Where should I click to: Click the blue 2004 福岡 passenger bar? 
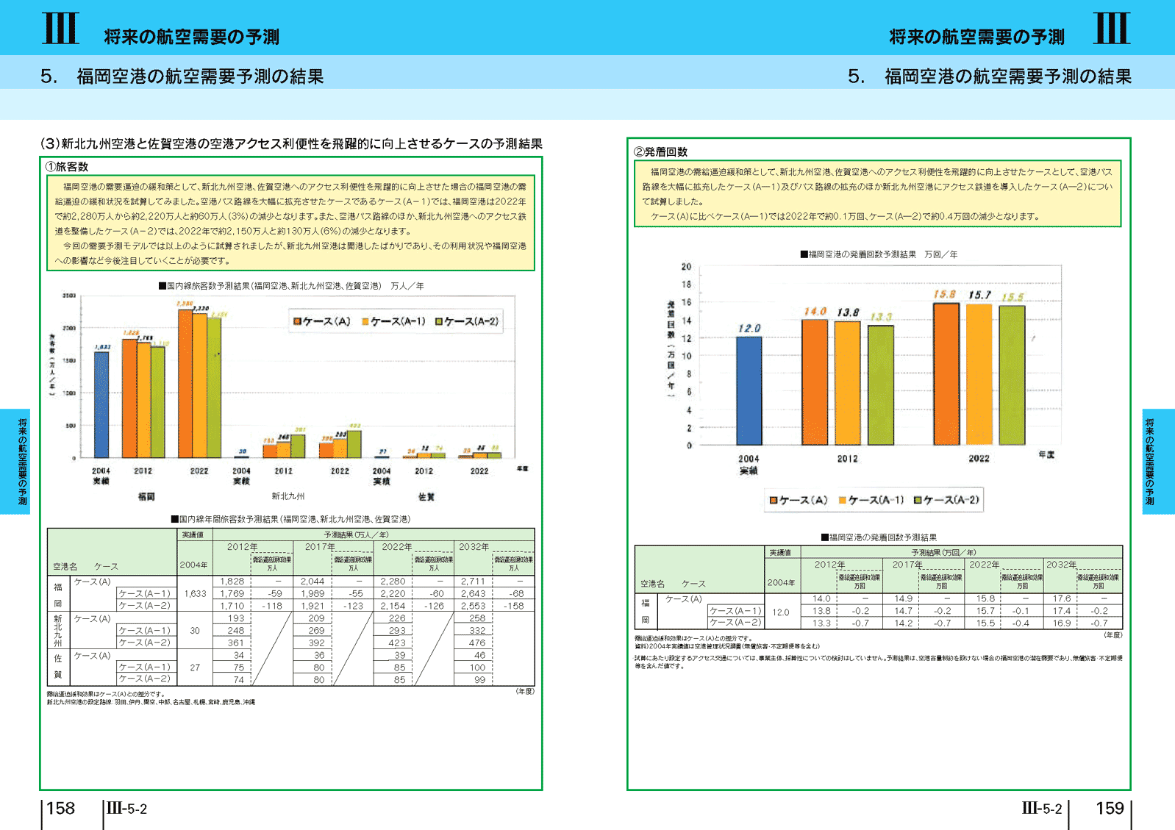pyautogui.click(x=101, y=404)
